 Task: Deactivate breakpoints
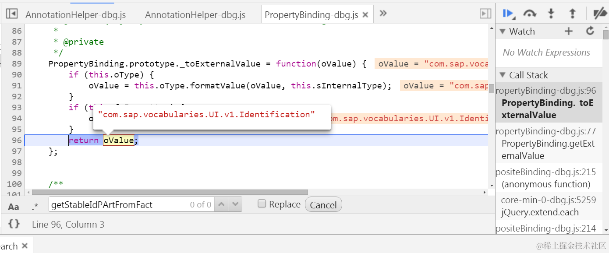(600, 14)
